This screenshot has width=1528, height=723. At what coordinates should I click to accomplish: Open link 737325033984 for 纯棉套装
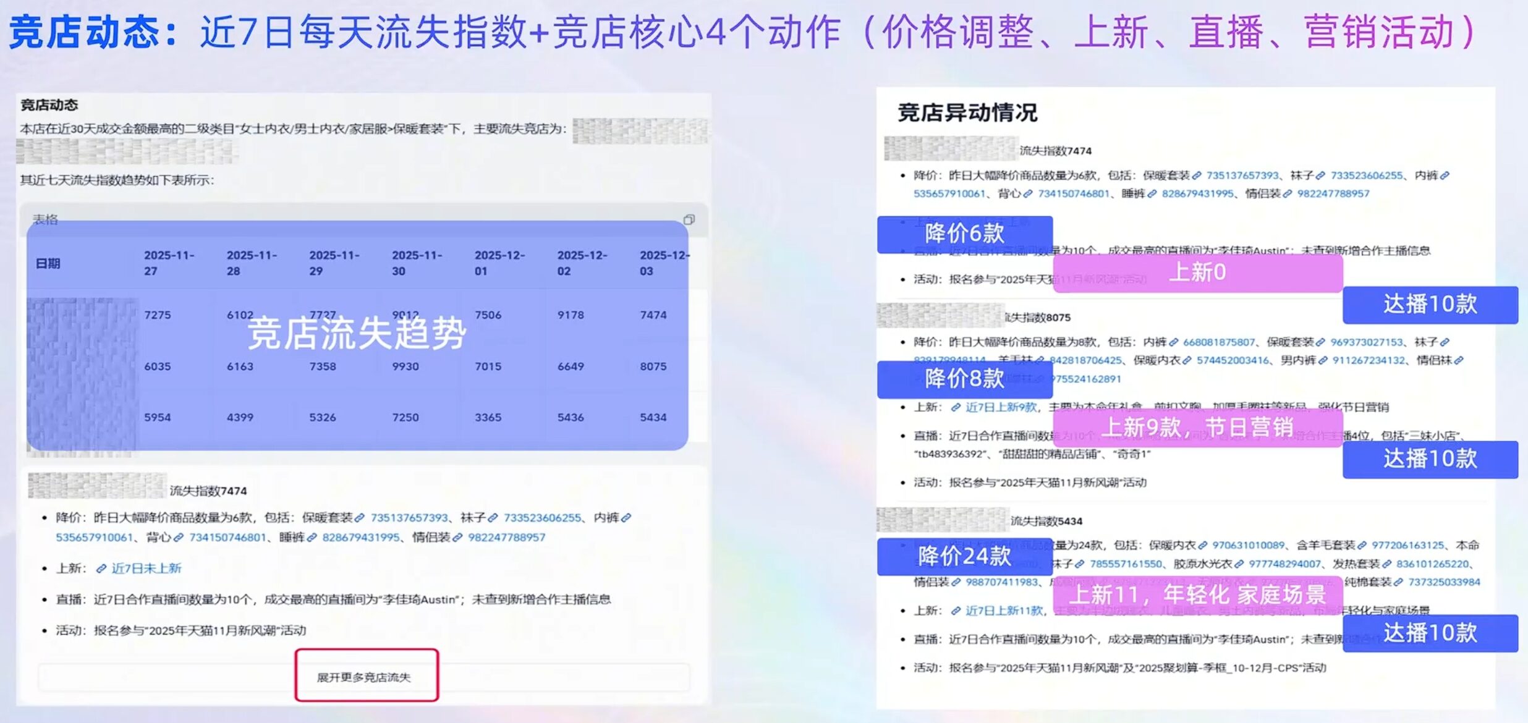click(x=1445, y=582)
